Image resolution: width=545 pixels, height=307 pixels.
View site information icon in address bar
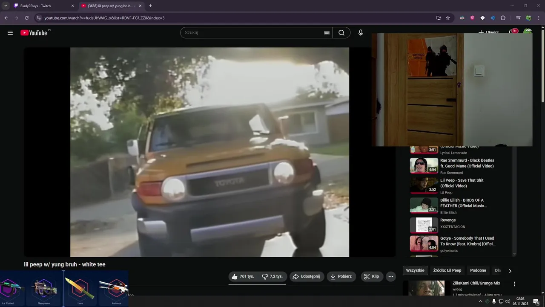tap(39, 18)
